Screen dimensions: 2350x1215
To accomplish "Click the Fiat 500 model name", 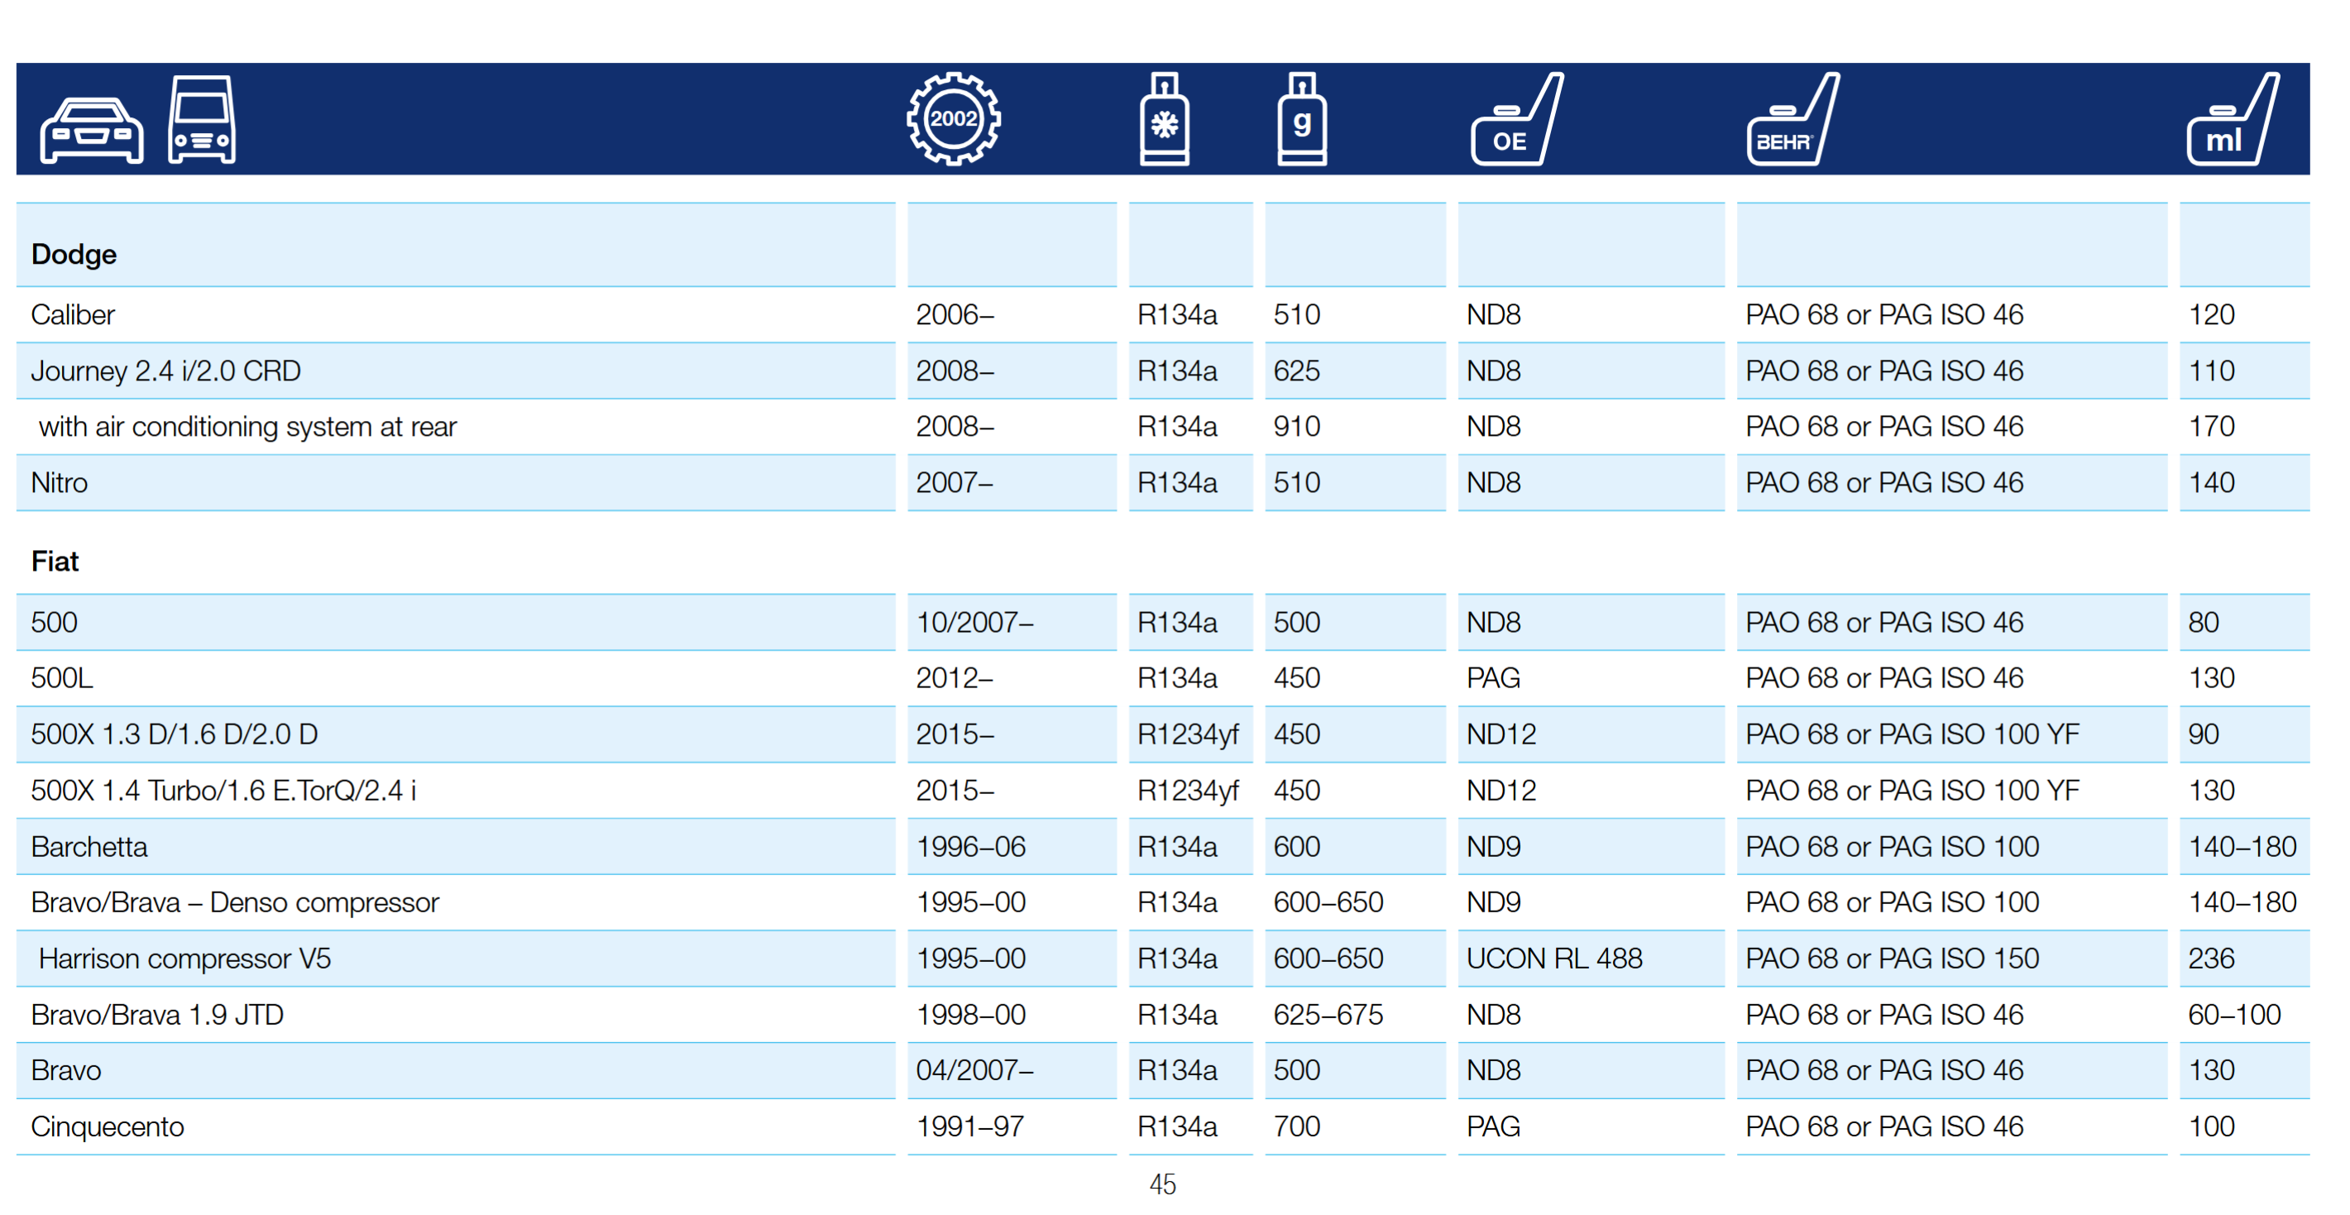I will coord(54,622).
